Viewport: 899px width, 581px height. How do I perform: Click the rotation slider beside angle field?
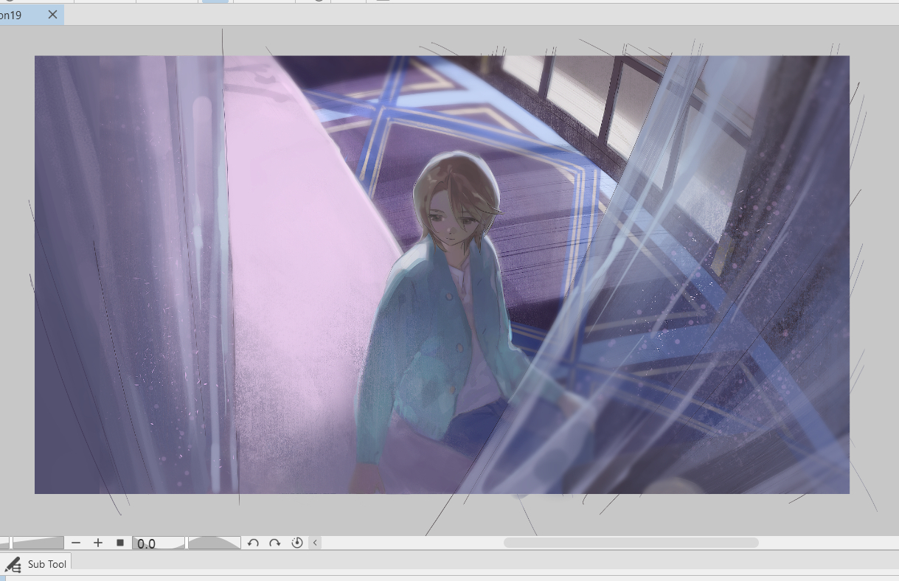[x=214, y=543]
